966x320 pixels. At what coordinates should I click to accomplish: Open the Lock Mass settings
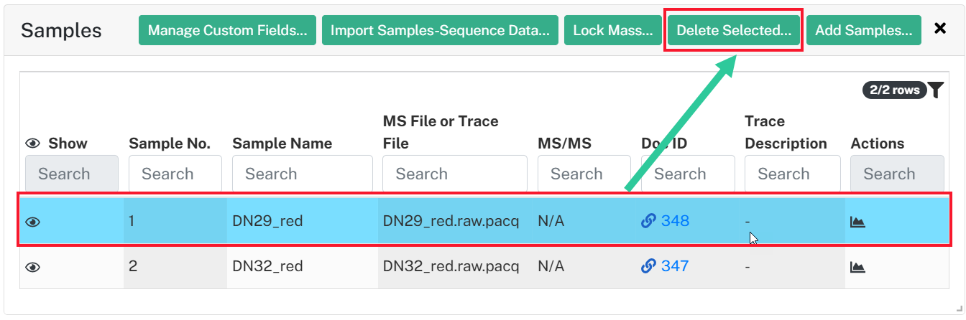click(x=613, y=30)
